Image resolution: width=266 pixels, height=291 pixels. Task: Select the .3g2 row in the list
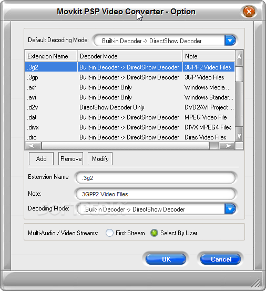[130, 67]
